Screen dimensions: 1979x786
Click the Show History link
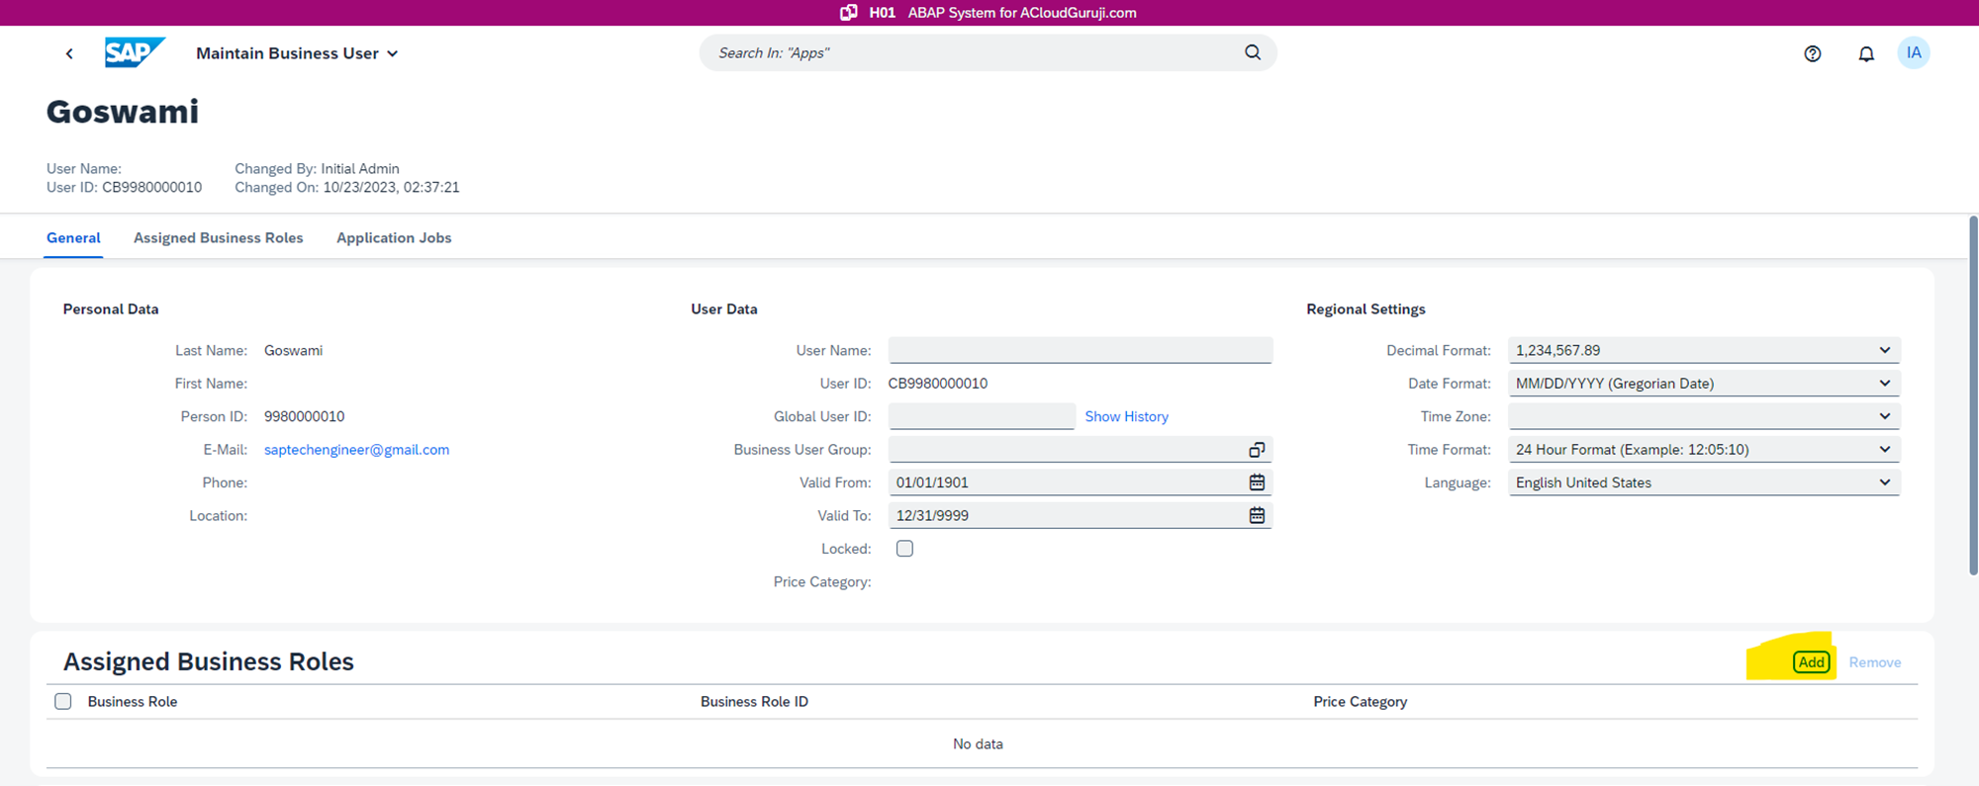pos(1126,417)
